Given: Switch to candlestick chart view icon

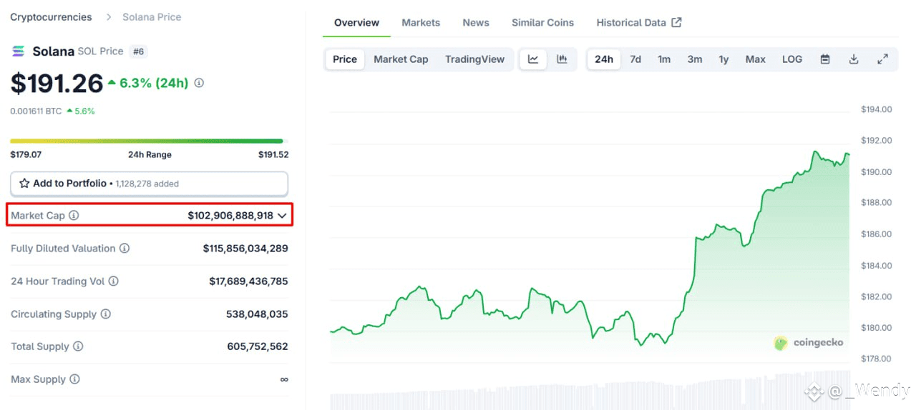Looking at the screenshot, I should (x=562, y=59).
